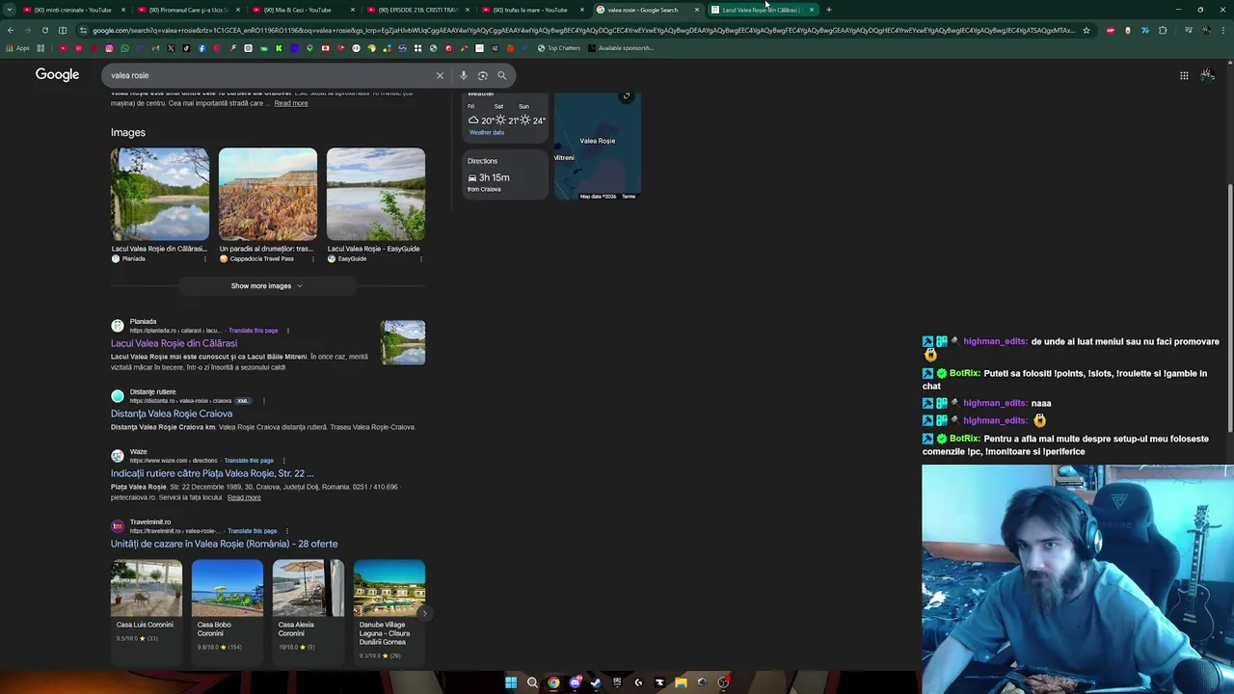Open Chrome extensions puzzle icon

click(x=1163, y=30)
